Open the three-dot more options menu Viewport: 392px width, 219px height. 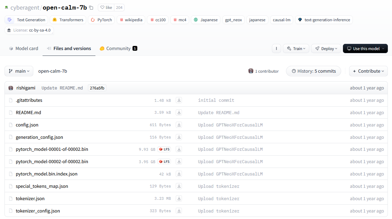point(276,48)
